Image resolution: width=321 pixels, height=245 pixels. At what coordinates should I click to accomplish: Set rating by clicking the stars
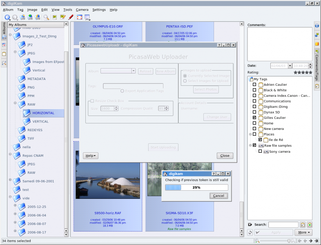(303, 72)
